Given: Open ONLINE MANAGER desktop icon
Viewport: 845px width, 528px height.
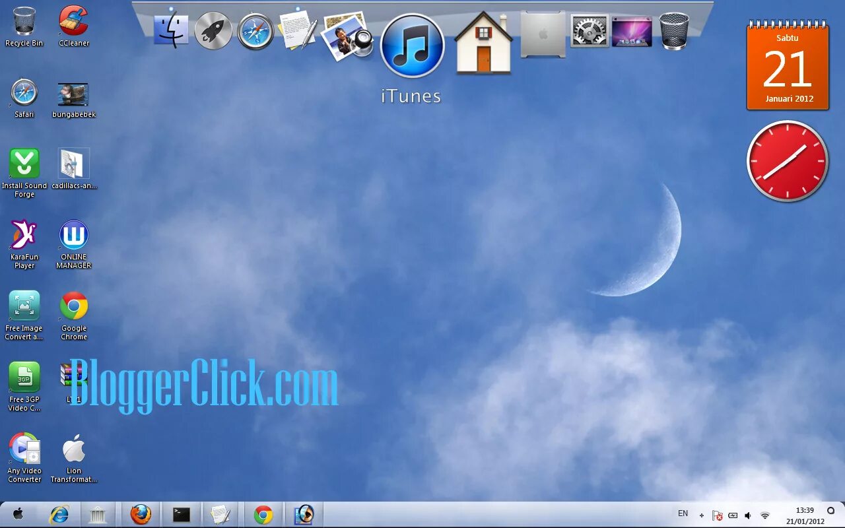Looking at the screenshot, I should tap(74, 244).
